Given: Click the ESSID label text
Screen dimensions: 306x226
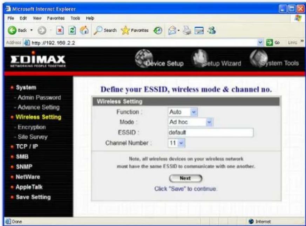Looking at the screenshot, I should click(x=127, y=132).
